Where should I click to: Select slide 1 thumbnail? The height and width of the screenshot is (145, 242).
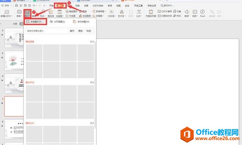pyautogui.click(x=14, y=38)
